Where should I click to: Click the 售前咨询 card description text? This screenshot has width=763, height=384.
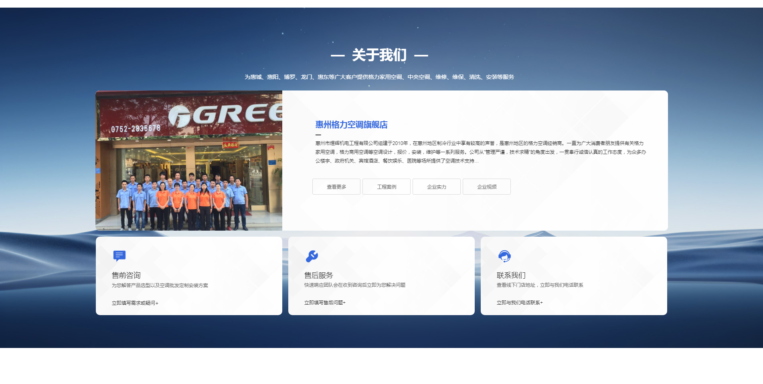pos(160,285)
